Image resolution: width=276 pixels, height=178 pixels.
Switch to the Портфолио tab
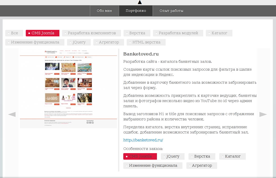pos(136,11)
